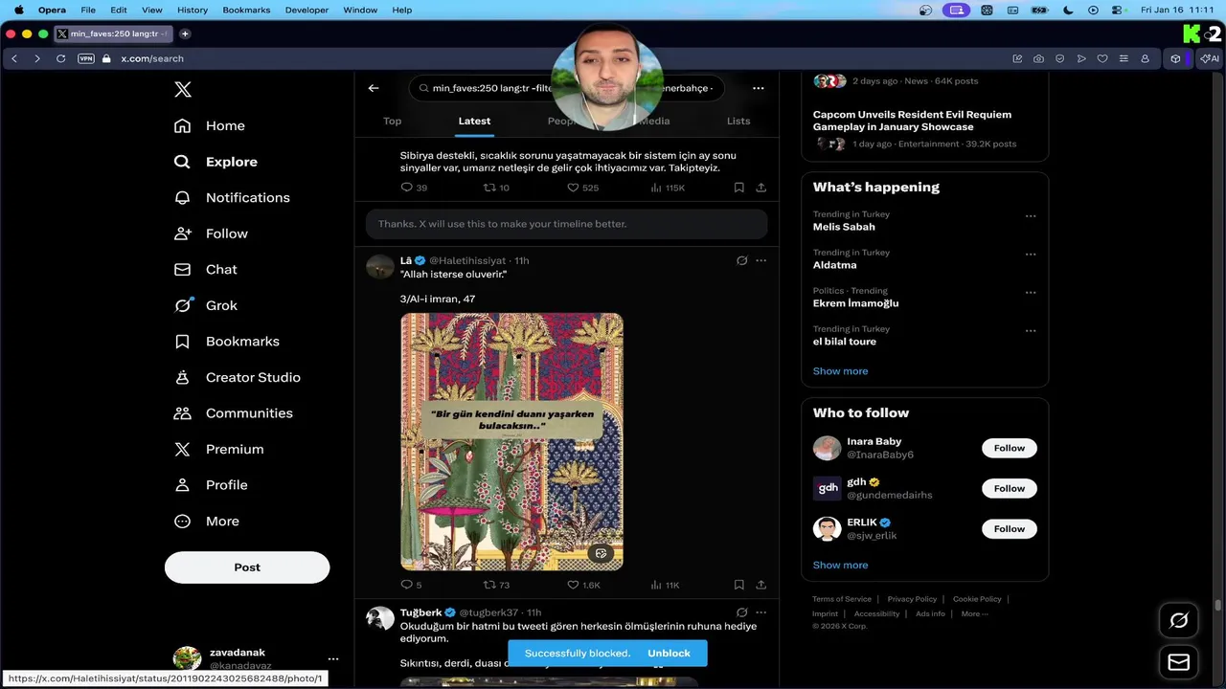Reply to the Haletihissiyat post
The height and width of the screenshot is (689, 1226).
coord(411,585)
